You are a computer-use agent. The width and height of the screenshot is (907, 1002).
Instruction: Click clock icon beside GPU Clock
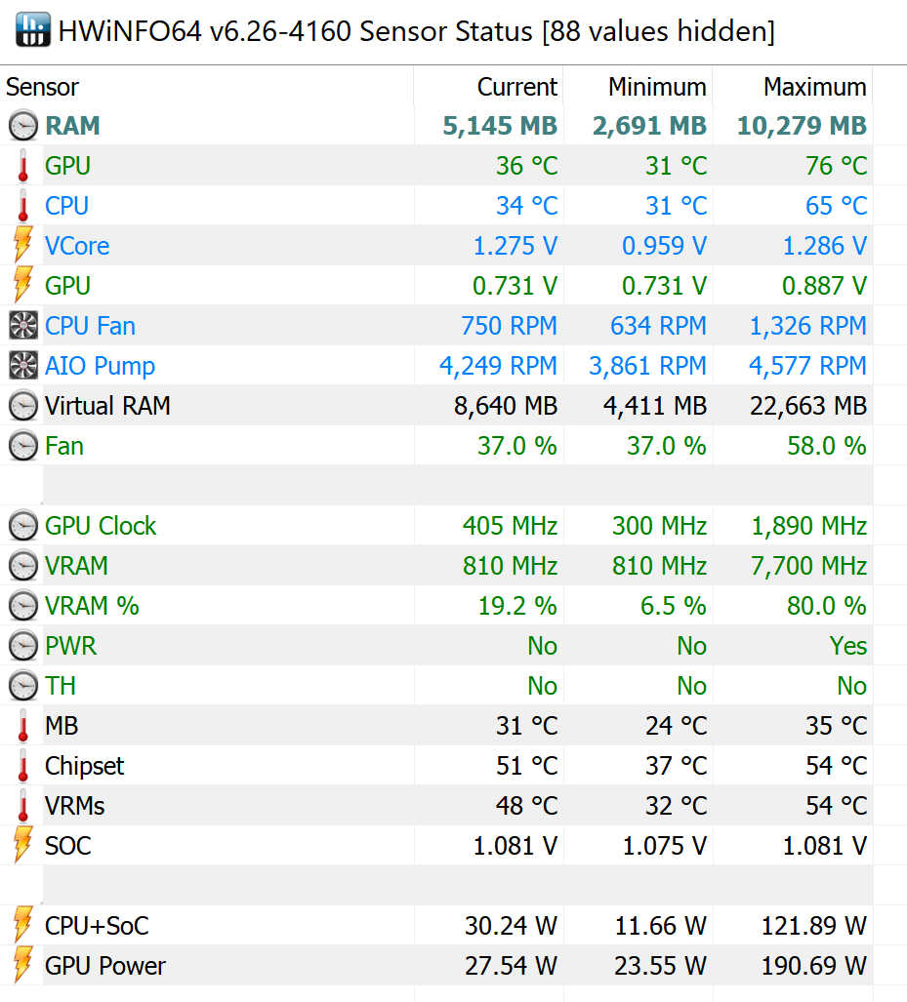click(x=23, y=526)
